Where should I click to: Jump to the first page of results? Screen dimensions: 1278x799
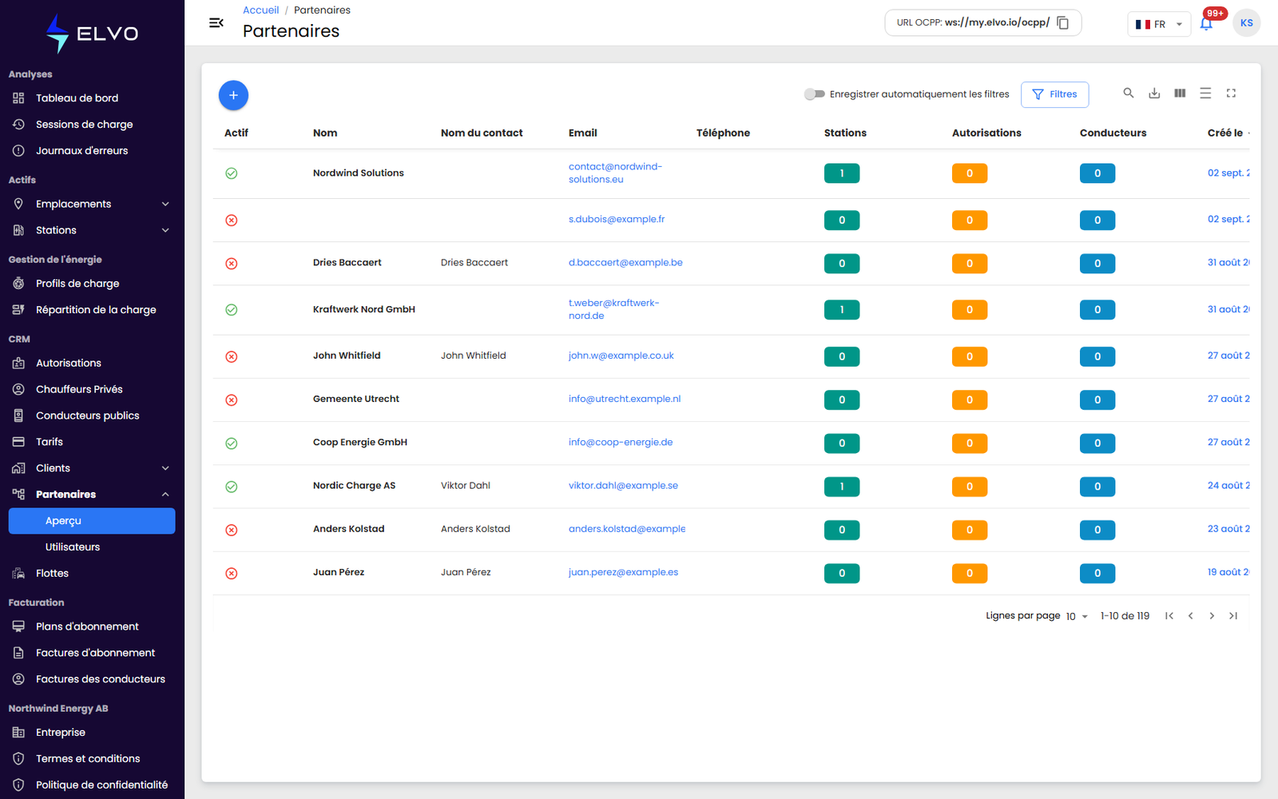pos(1169,616)
